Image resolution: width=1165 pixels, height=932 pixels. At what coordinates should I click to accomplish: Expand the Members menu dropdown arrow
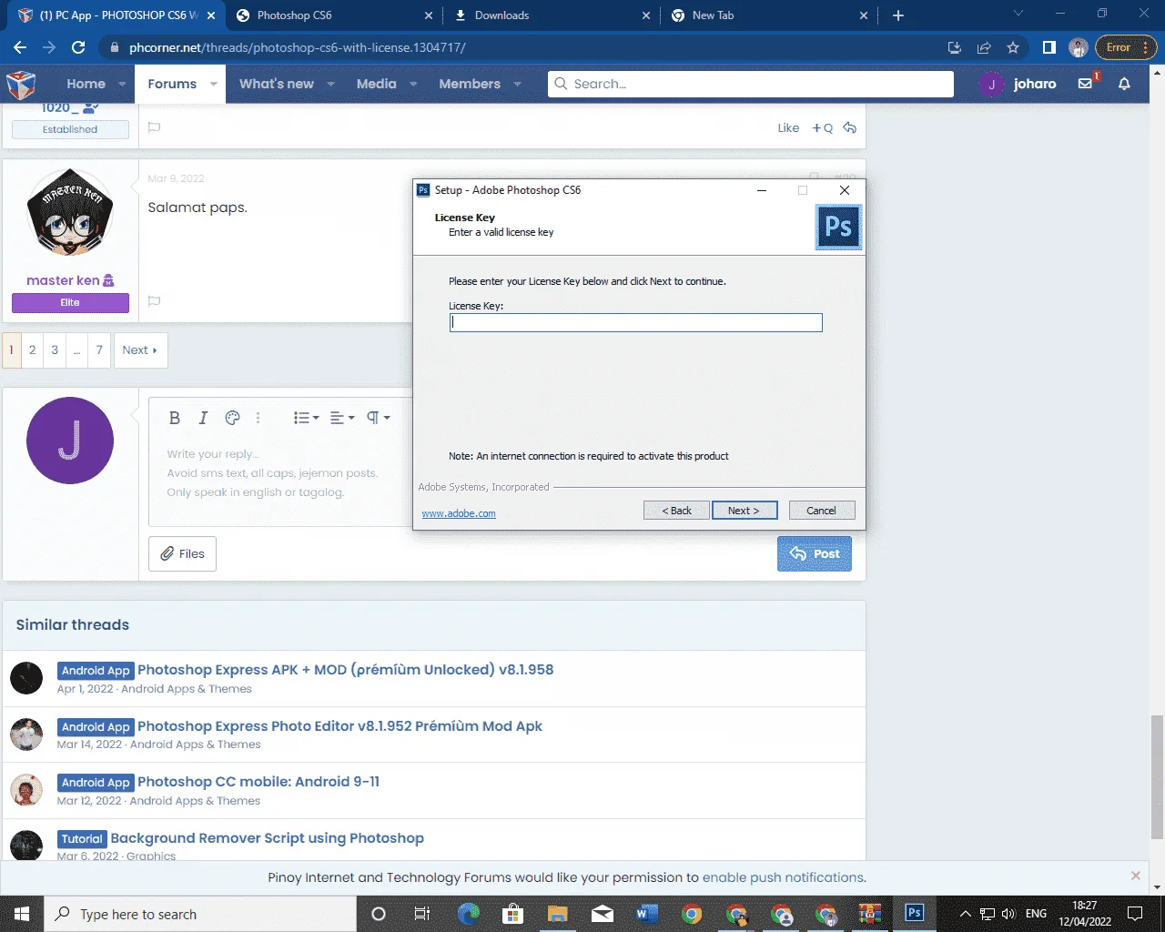pyautogui.click(x=518, y=84)
